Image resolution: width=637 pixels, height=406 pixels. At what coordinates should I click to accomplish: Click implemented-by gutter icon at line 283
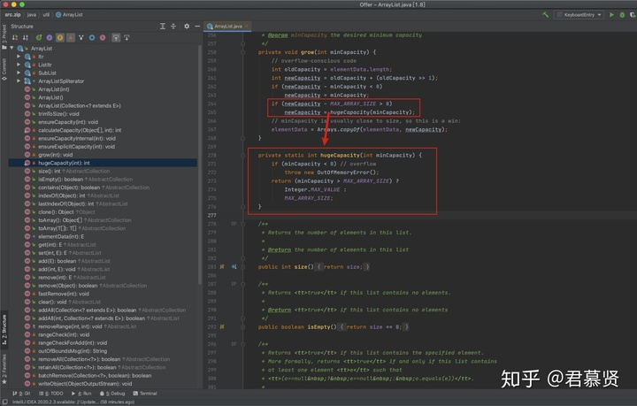click(x=234, y=267)
